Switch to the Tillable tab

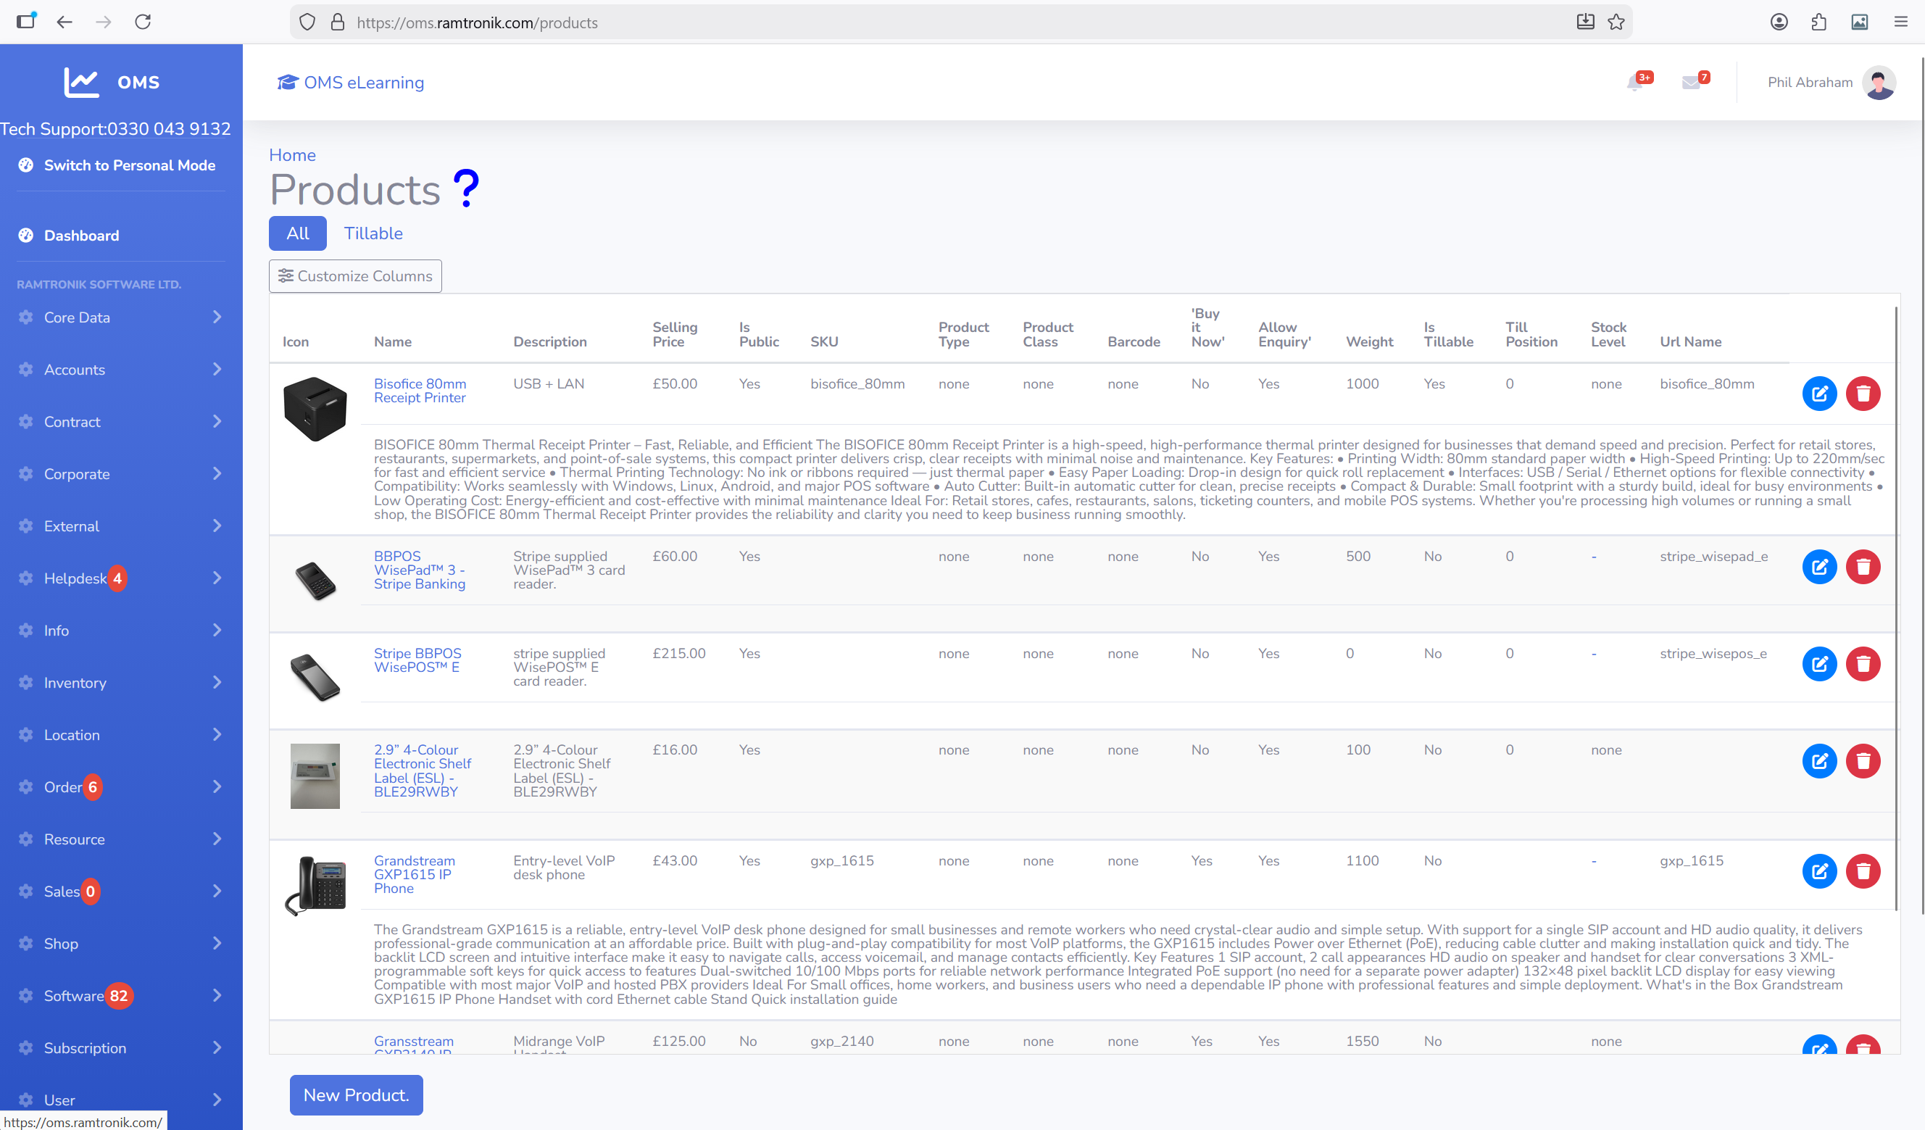pyautogui.click(x=373, y=233)
